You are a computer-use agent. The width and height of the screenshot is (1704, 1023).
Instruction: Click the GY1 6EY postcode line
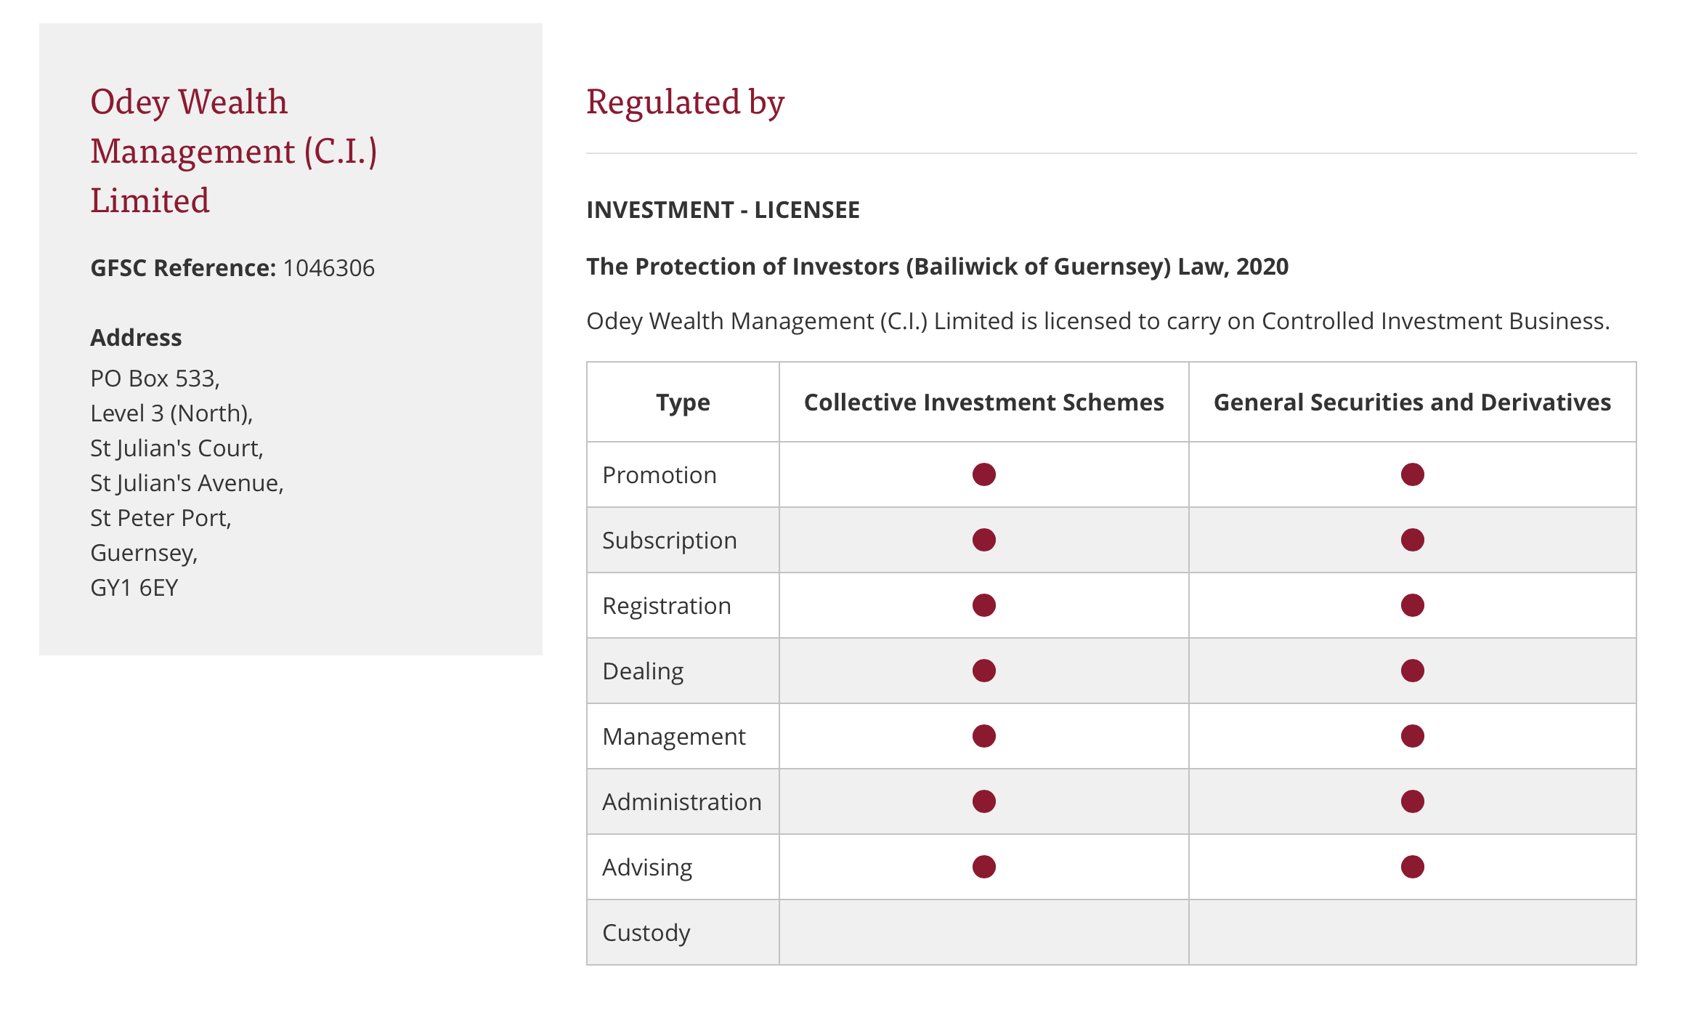point(134,588)
